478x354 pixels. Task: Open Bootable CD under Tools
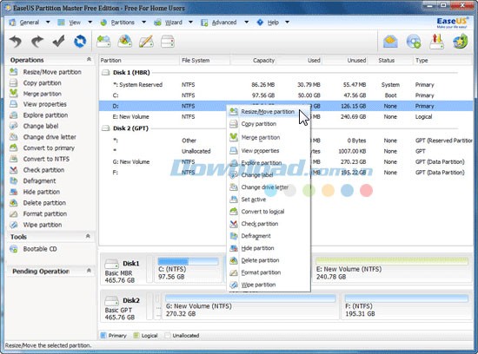pos(40,249)
